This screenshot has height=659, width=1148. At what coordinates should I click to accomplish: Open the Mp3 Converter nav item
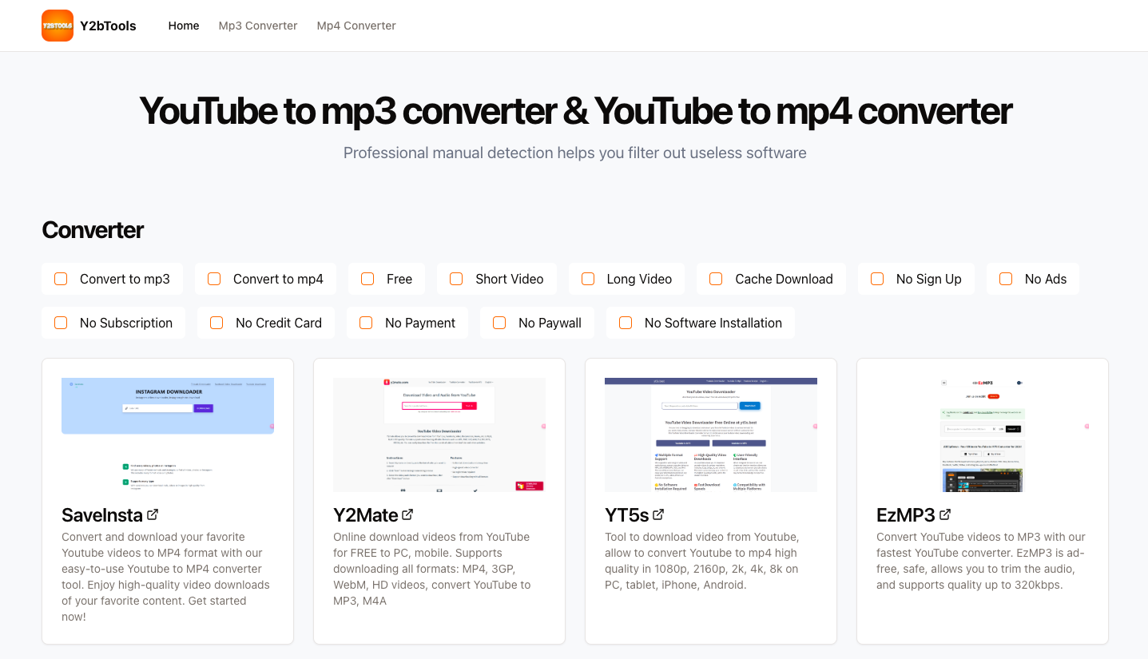coord(258,26)
